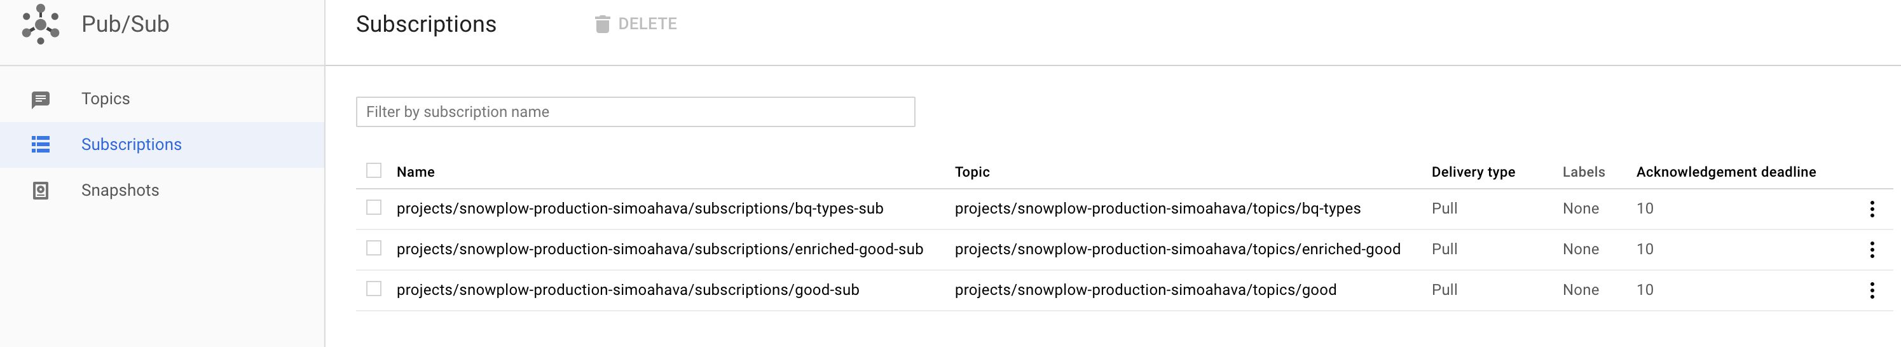
Task: Open the topics/good topic link
Action: tap(1145, 290)
